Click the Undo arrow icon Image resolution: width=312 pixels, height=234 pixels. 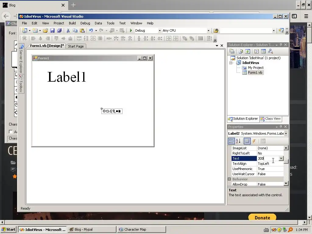(x=91, y=30)
